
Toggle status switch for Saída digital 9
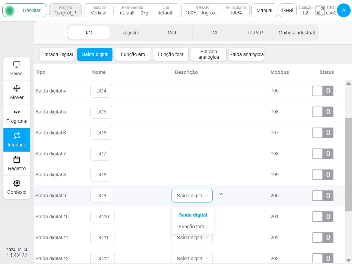tap(323, 196)
